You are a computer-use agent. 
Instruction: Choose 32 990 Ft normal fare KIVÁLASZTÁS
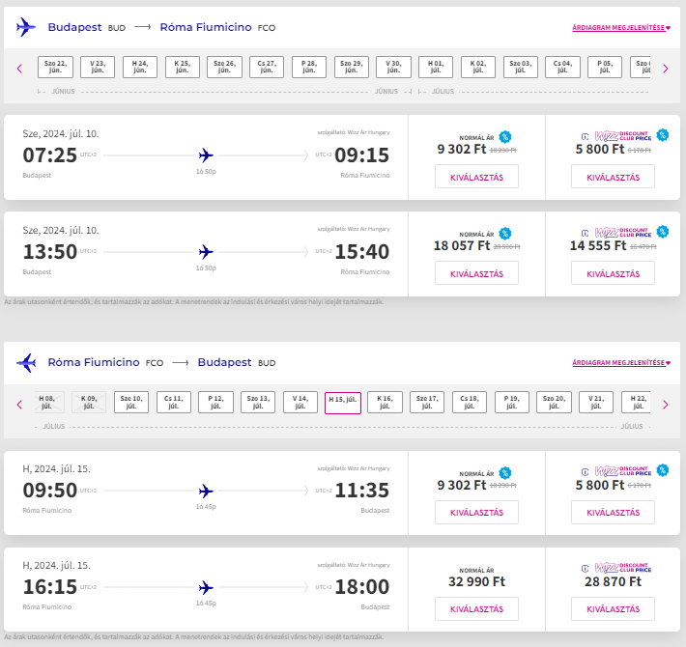click(477, 608)
